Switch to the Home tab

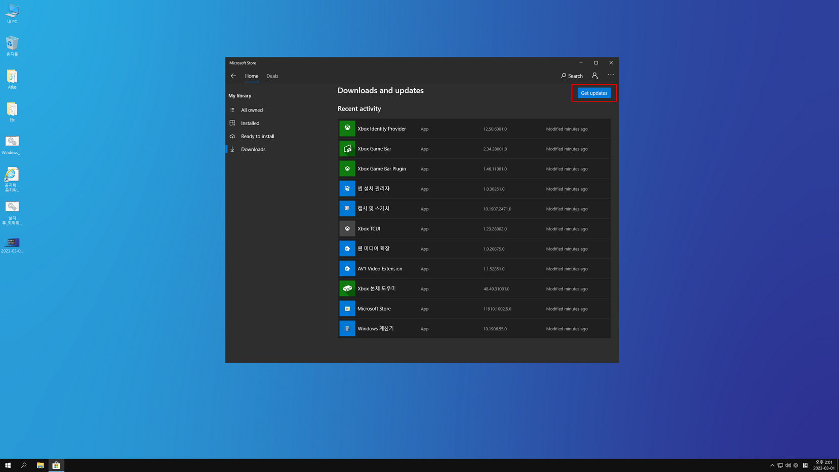point(252,76)
